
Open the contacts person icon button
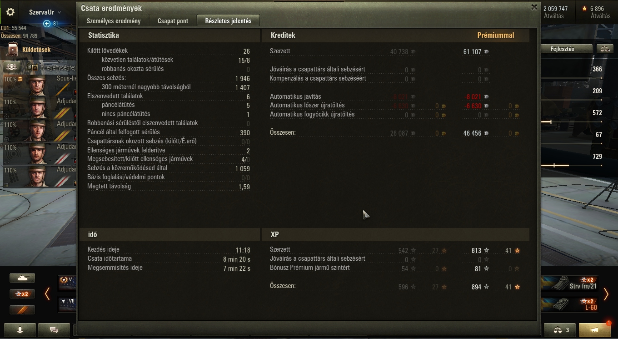(20, 330)
